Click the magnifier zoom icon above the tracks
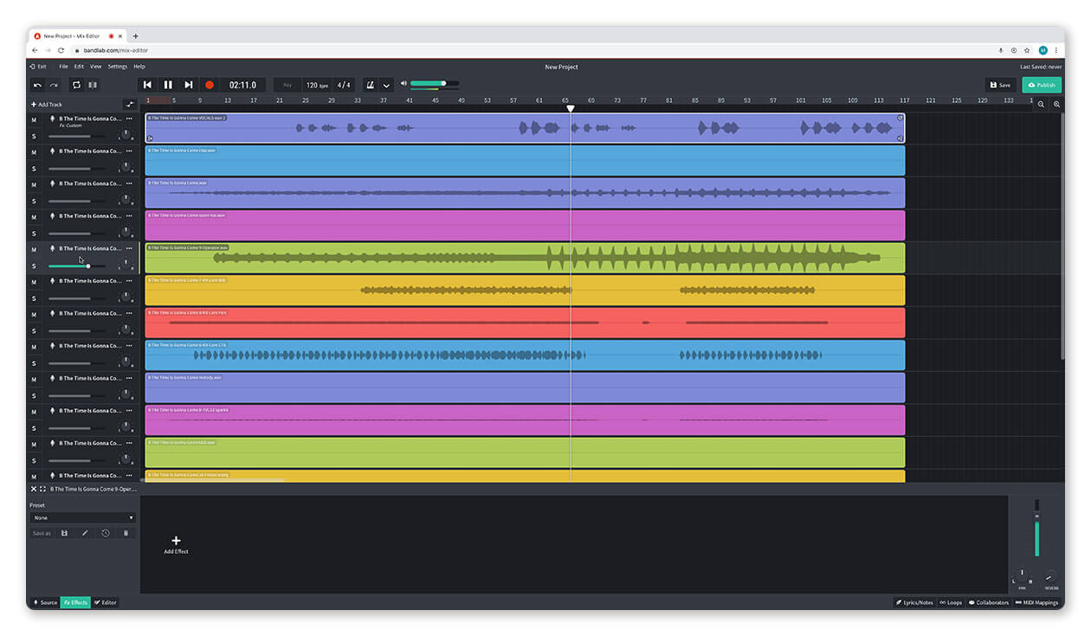Screen dimensions: 1091x636 [1042, 103]
